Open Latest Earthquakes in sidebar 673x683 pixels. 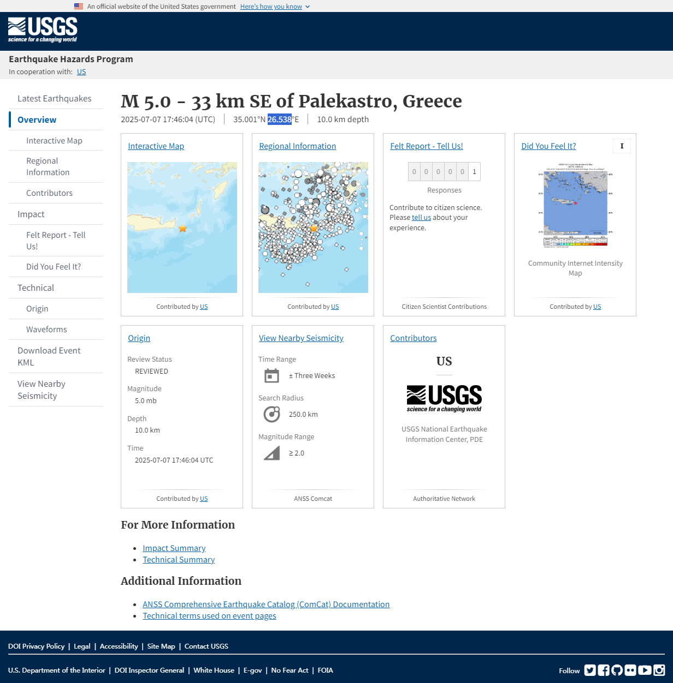55,99
